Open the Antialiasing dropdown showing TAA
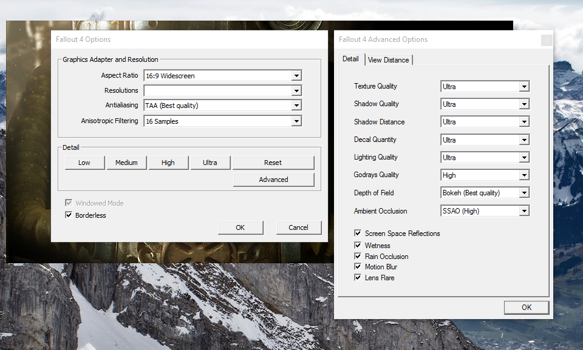The image size is (583, 350). (x=222, y=106)
